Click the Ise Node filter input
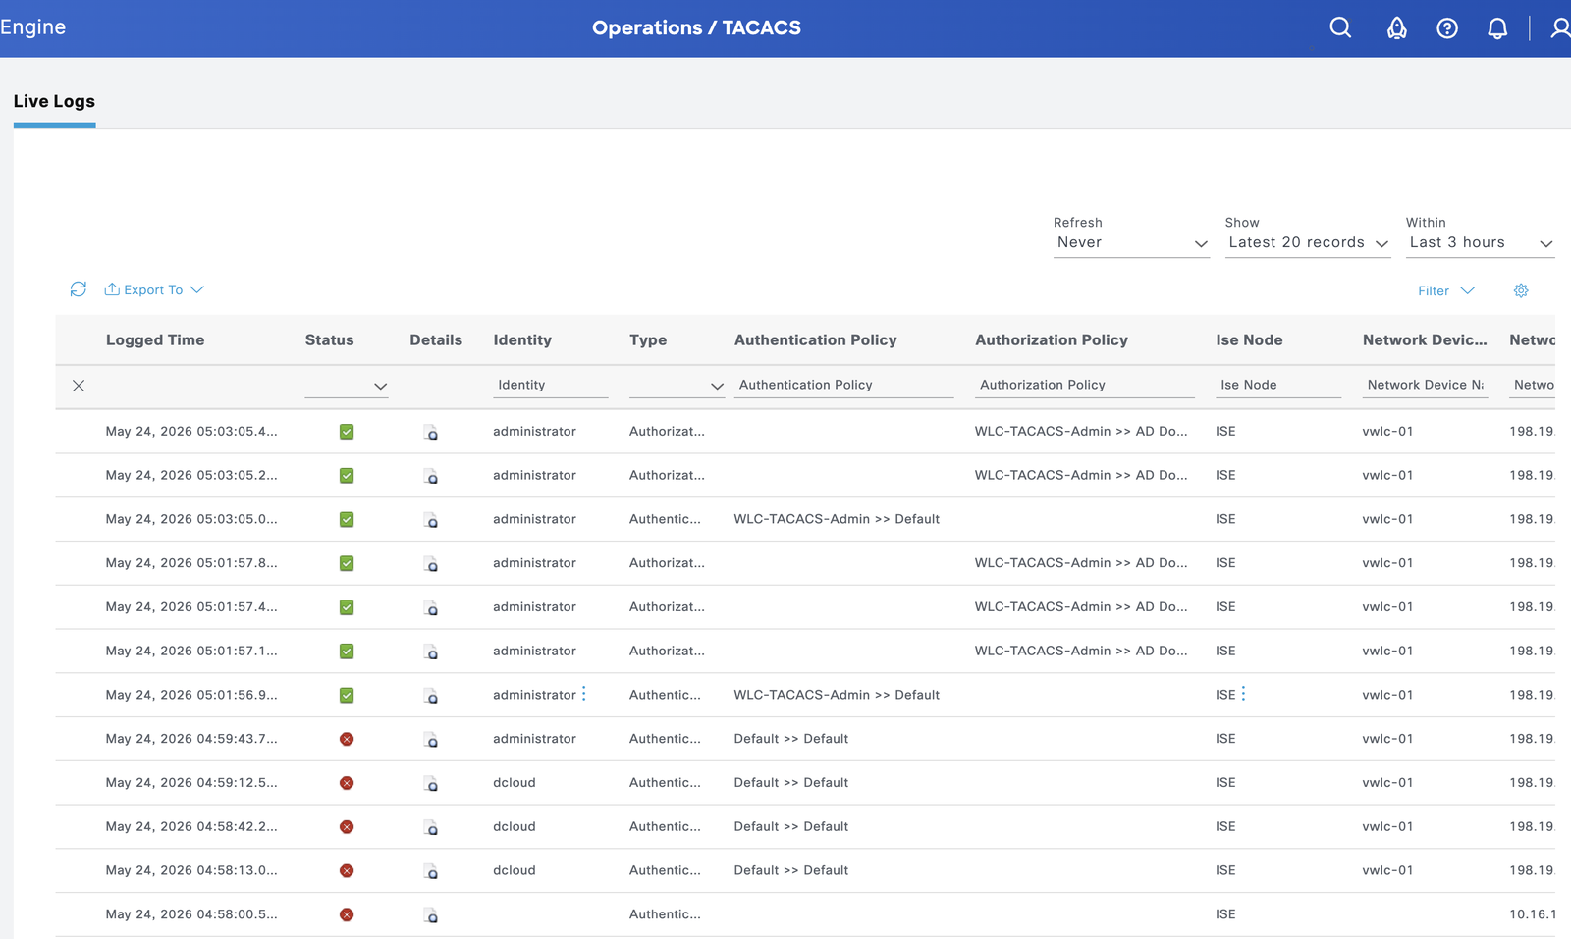Screen dimensions: 1571x939 [1278, 385]
